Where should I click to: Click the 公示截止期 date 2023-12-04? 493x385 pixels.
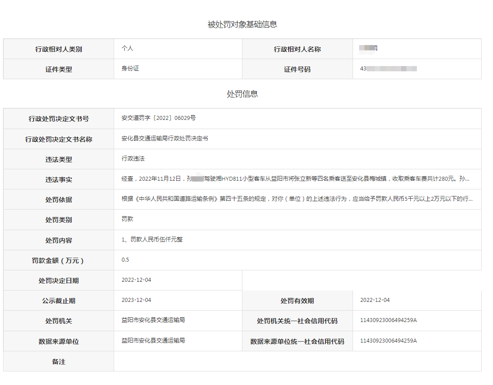136,300
